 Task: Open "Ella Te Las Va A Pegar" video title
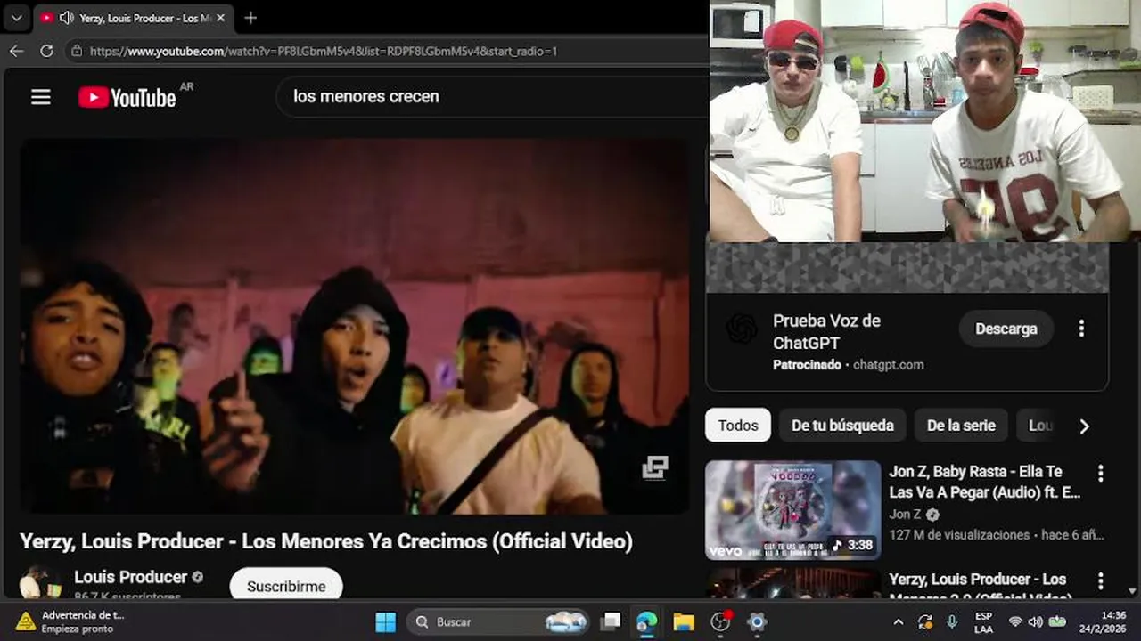point(984,482)
